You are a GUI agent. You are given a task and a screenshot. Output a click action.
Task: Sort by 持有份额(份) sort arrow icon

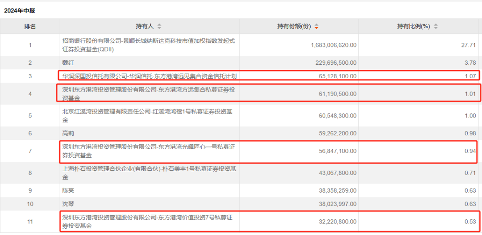pyautogui.click(x=316, y=27)
